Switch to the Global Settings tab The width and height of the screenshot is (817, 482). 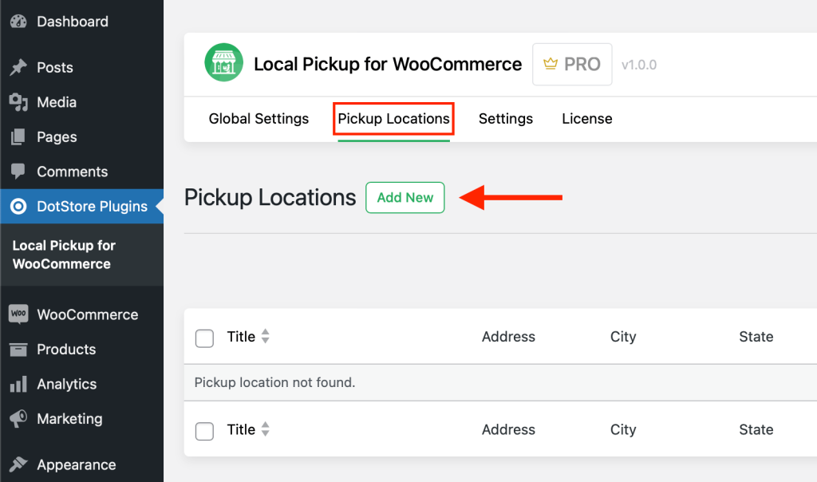(259, 119)
